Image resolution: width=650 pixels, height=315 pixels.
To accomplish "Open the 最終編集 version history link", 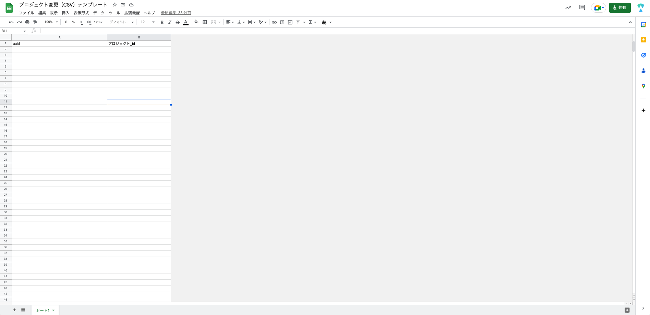I will tap(176, 13).
